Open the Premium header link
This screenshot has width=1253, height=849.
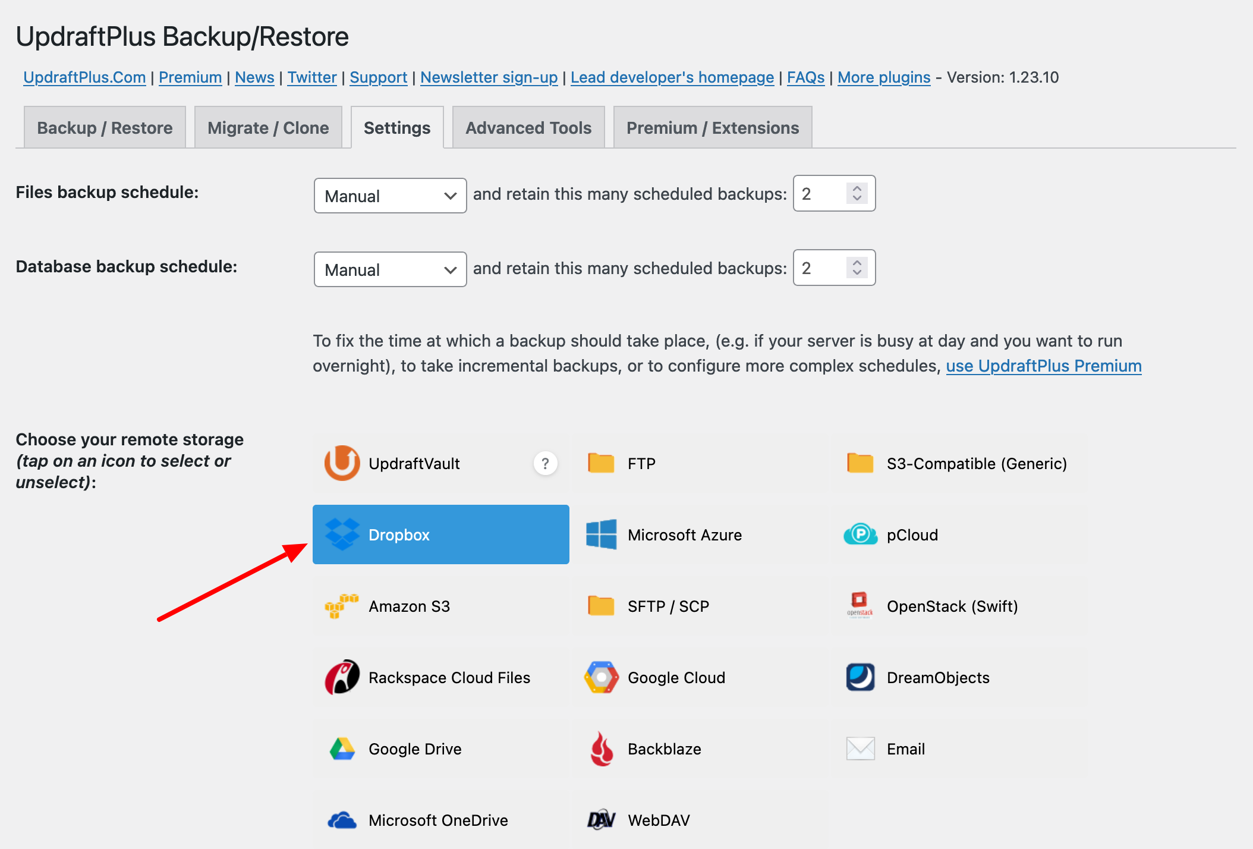[x=190, y=77]
